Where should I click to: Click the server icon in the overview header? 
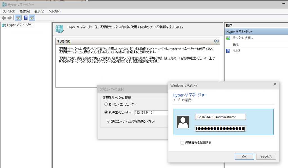[60, 29]
